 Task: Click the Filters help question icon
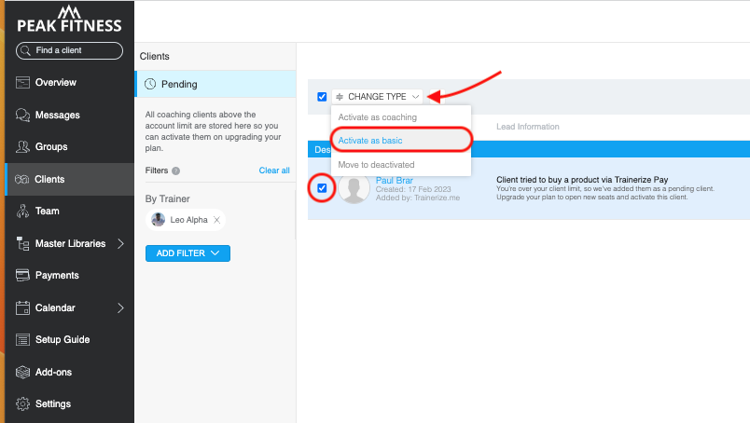click(176, 171)
